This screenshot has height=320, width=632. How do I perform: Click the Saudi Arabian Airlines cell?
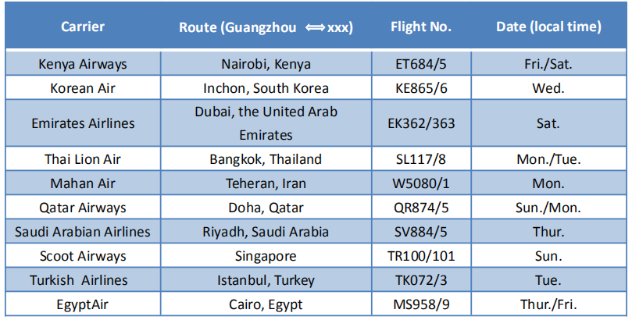pos(83,232)
